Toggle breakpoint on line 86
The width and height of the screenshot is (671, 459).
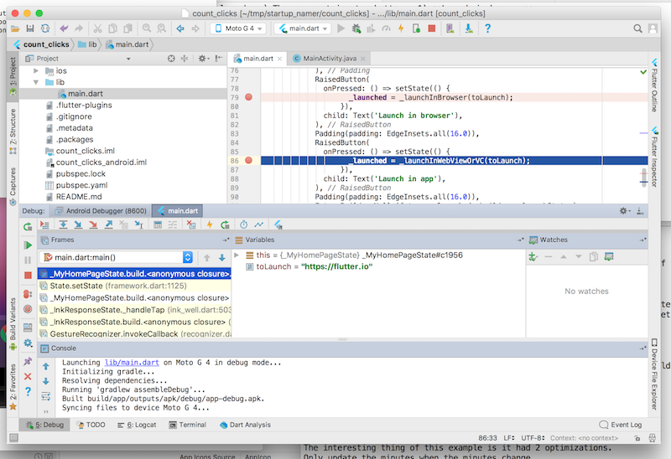tap(248, 161)
